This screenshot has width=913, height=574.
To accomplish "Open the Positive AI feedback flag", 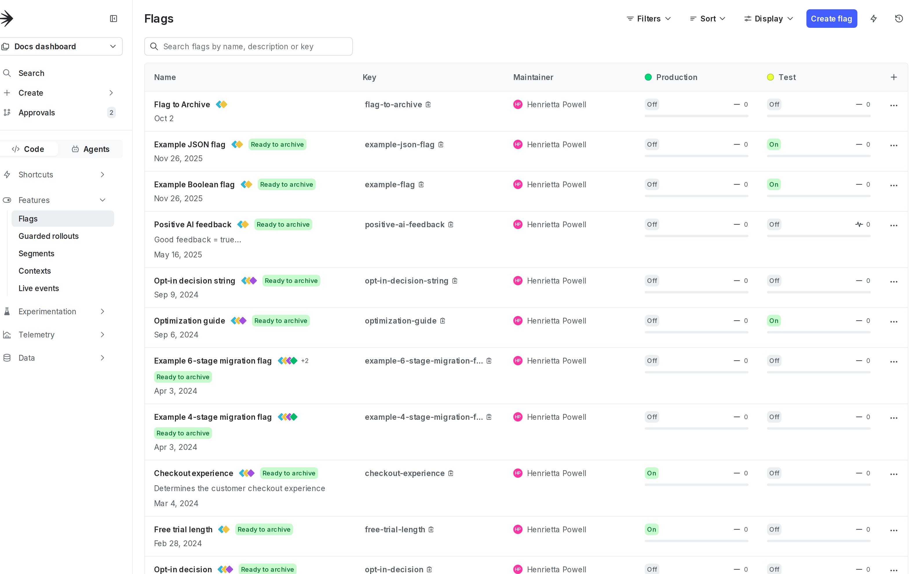I will [193, 225].
